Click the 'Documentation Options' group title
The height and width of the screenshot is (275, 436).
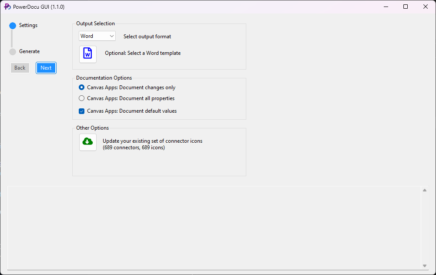coord(104,78)
